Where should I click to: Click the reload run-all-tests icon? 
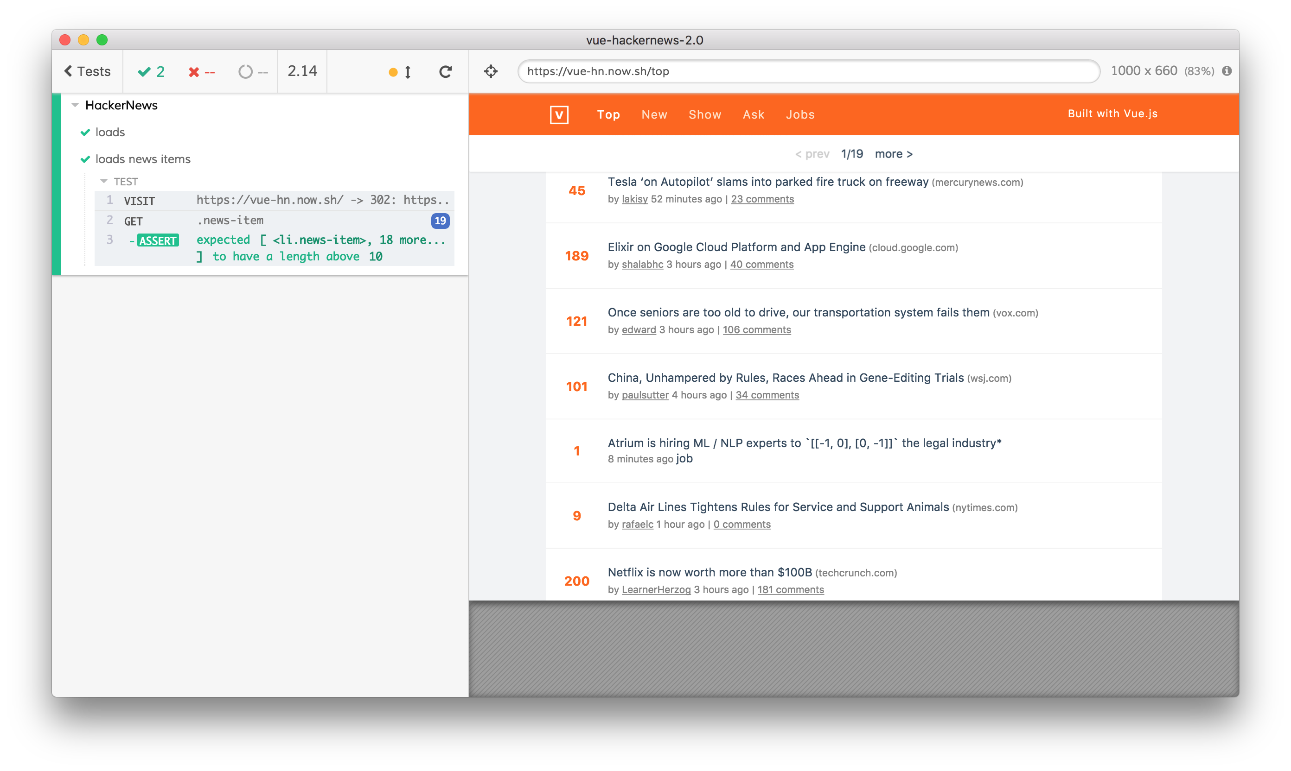446,71
